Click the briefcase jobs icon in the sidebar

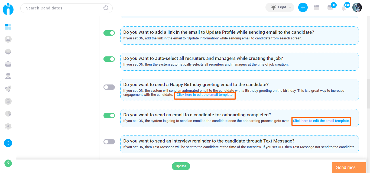pos(8,64)
